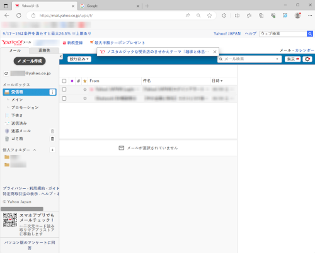Screen dimensions: 315x253
Task: Open the パソコン版のアンケート link
Action: (30, 245)
